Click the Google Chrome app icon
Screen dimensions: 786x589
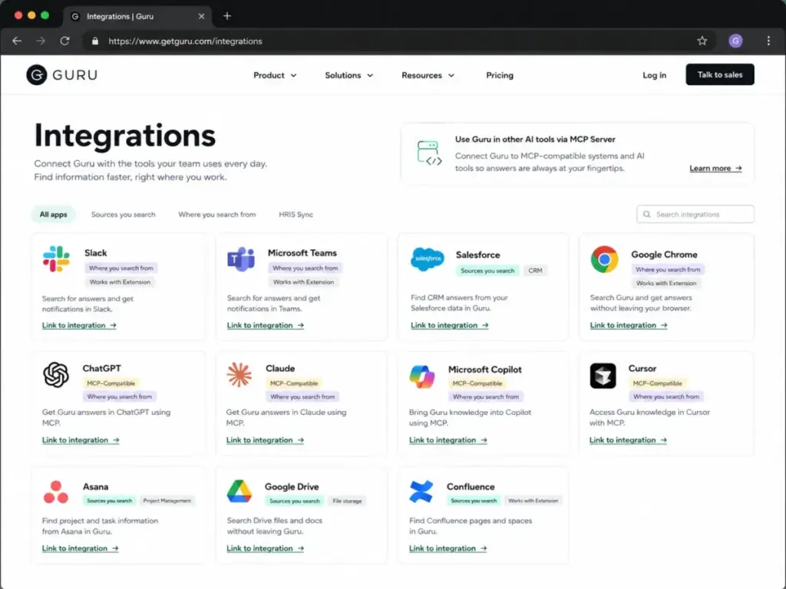pos(605,259)
